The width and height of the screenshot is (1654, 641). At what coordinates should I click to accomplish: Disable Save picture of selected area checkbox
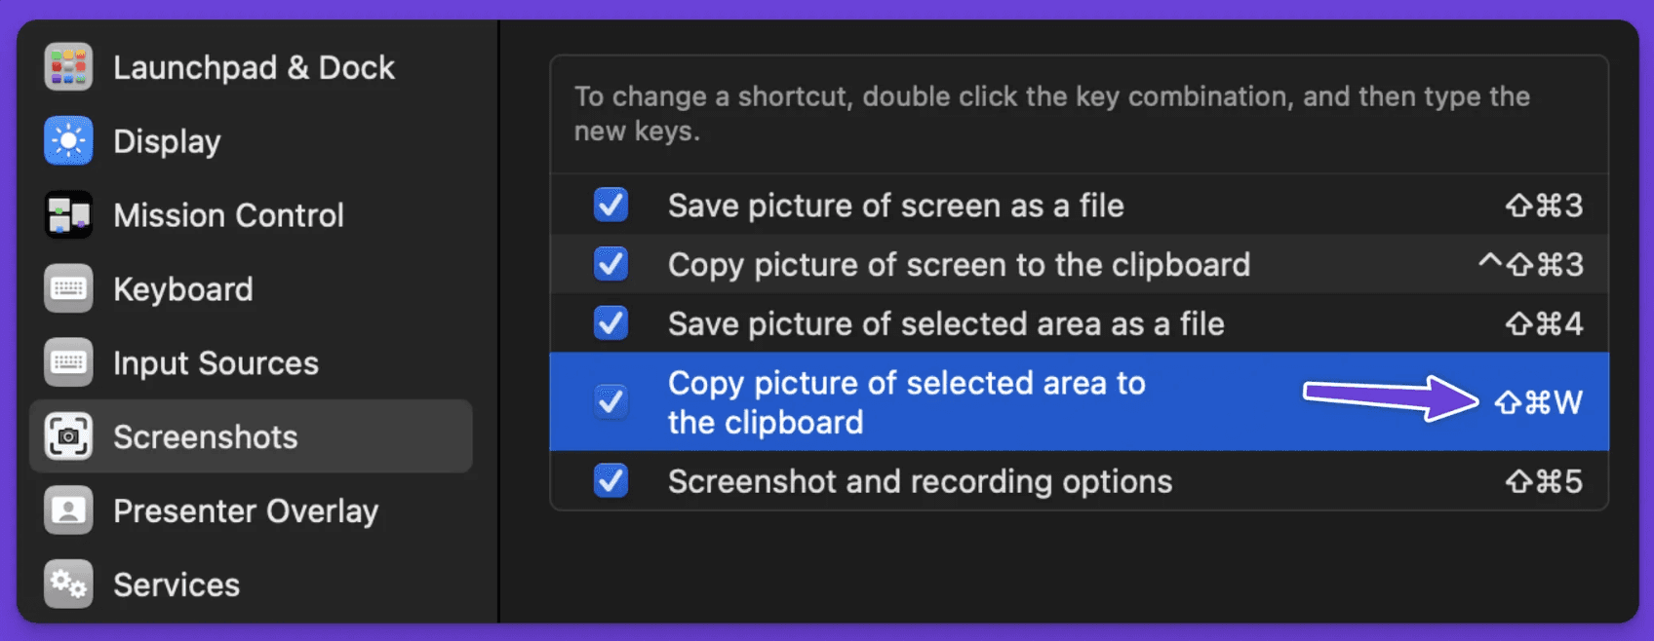[x=611, y=323]
